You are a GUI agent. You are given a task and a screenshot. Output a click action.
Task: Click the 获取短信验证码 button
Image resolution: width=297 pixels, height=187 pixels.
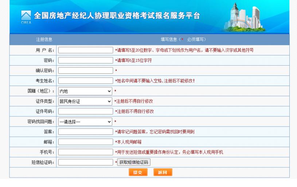click(134, 162)
